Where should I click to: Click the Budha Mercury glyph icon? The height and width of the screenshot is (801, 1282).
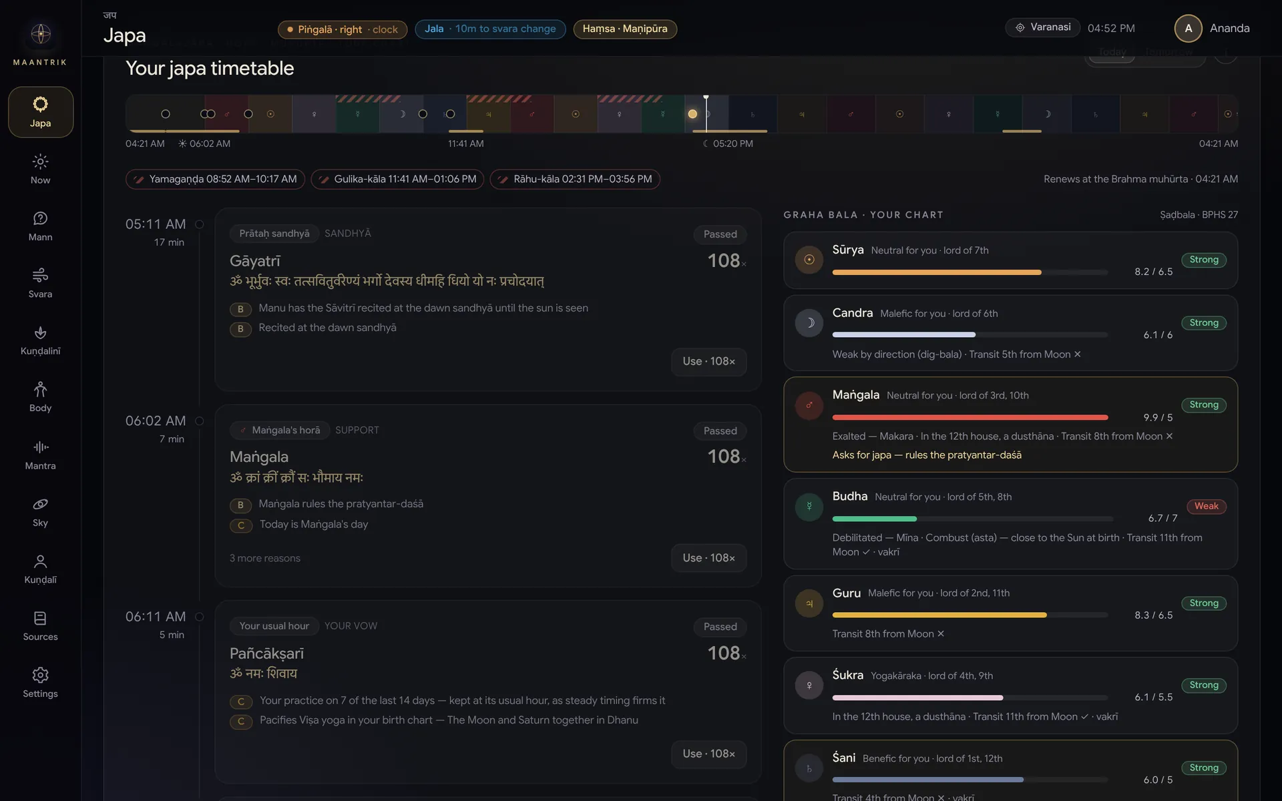coord(809,507)
